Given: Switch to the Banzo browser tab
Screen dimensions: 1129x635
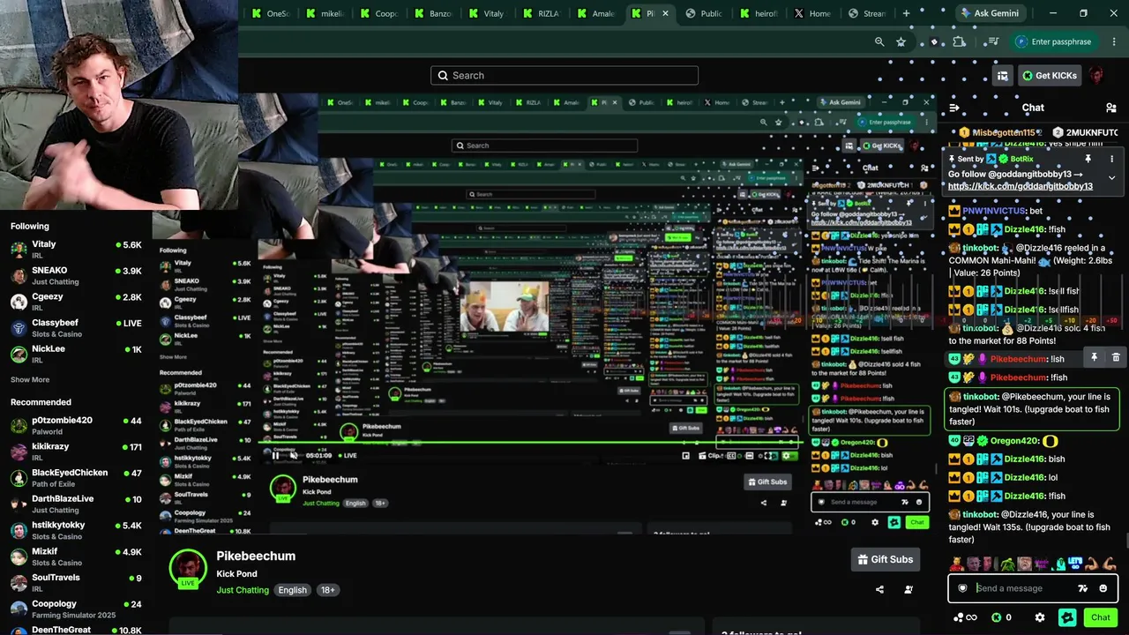Looking at the screenshot, I should tap(432, 13).
